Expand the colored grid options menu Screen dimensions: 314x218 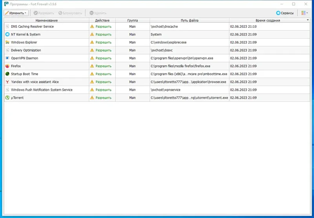pyautogui.click(x=305, y=13)
